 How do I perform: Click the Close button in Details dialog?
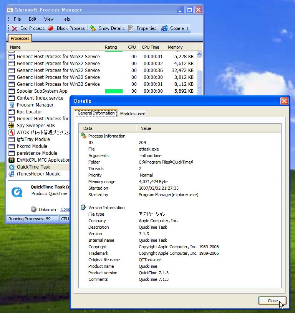[272, 301]
